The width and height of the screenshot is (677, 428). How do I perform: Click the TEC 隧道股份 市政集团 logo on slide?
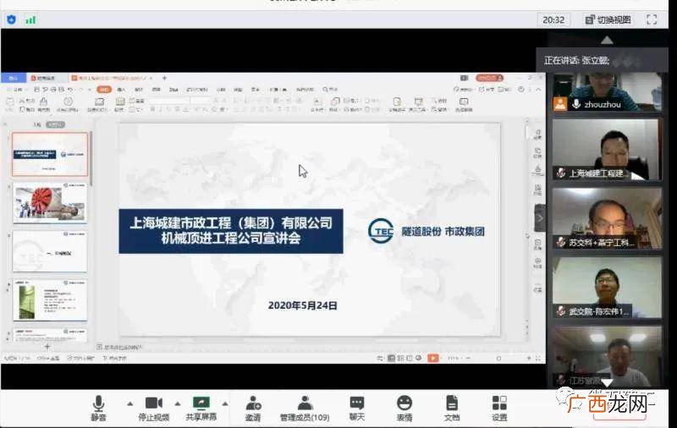(427, 231)
